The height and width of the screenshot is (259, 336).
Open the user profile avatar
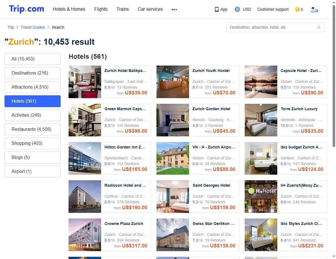pyautogui.click(x=314, y=10)
